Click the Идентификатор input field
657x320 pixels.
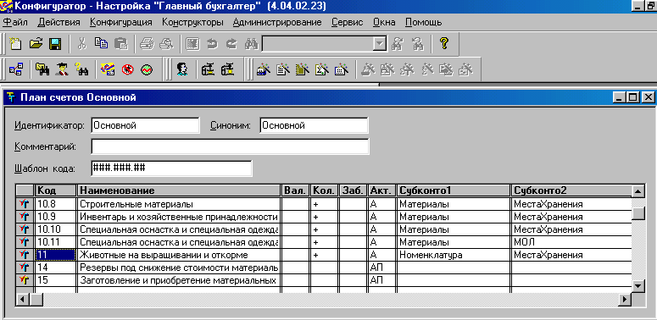(x=146, y=125)
